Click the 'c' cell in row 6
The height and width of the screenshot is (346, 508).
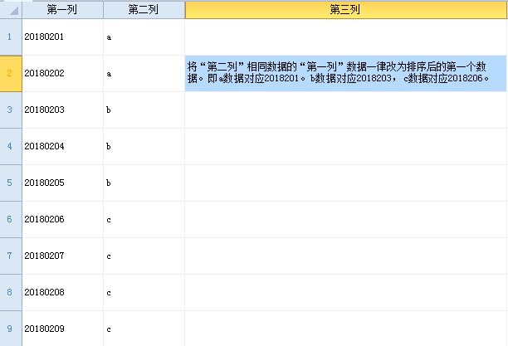pos(144,220)
